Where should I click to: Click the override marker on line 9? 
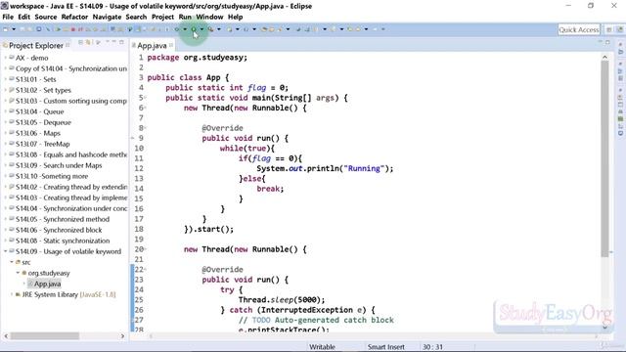coord(133,138)
